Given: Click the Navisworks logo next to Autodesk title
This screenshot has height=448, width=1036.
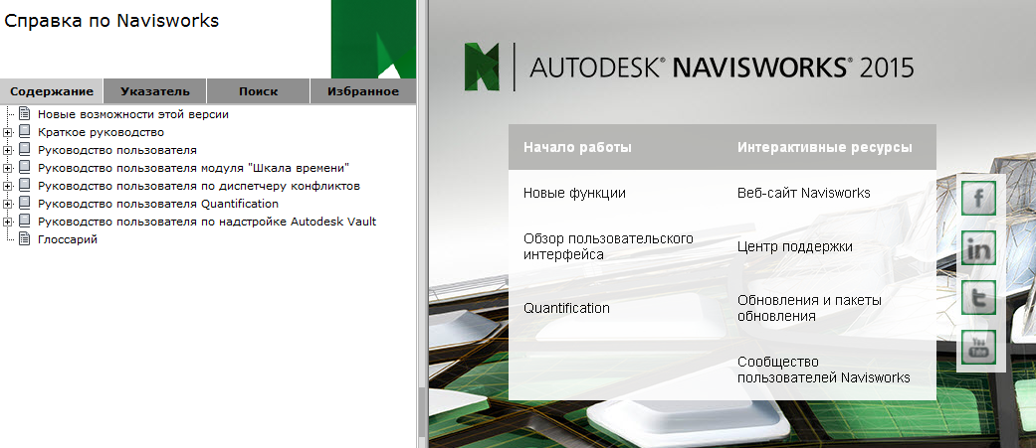Looking at the screenshot, I should [x=484, y=67].
